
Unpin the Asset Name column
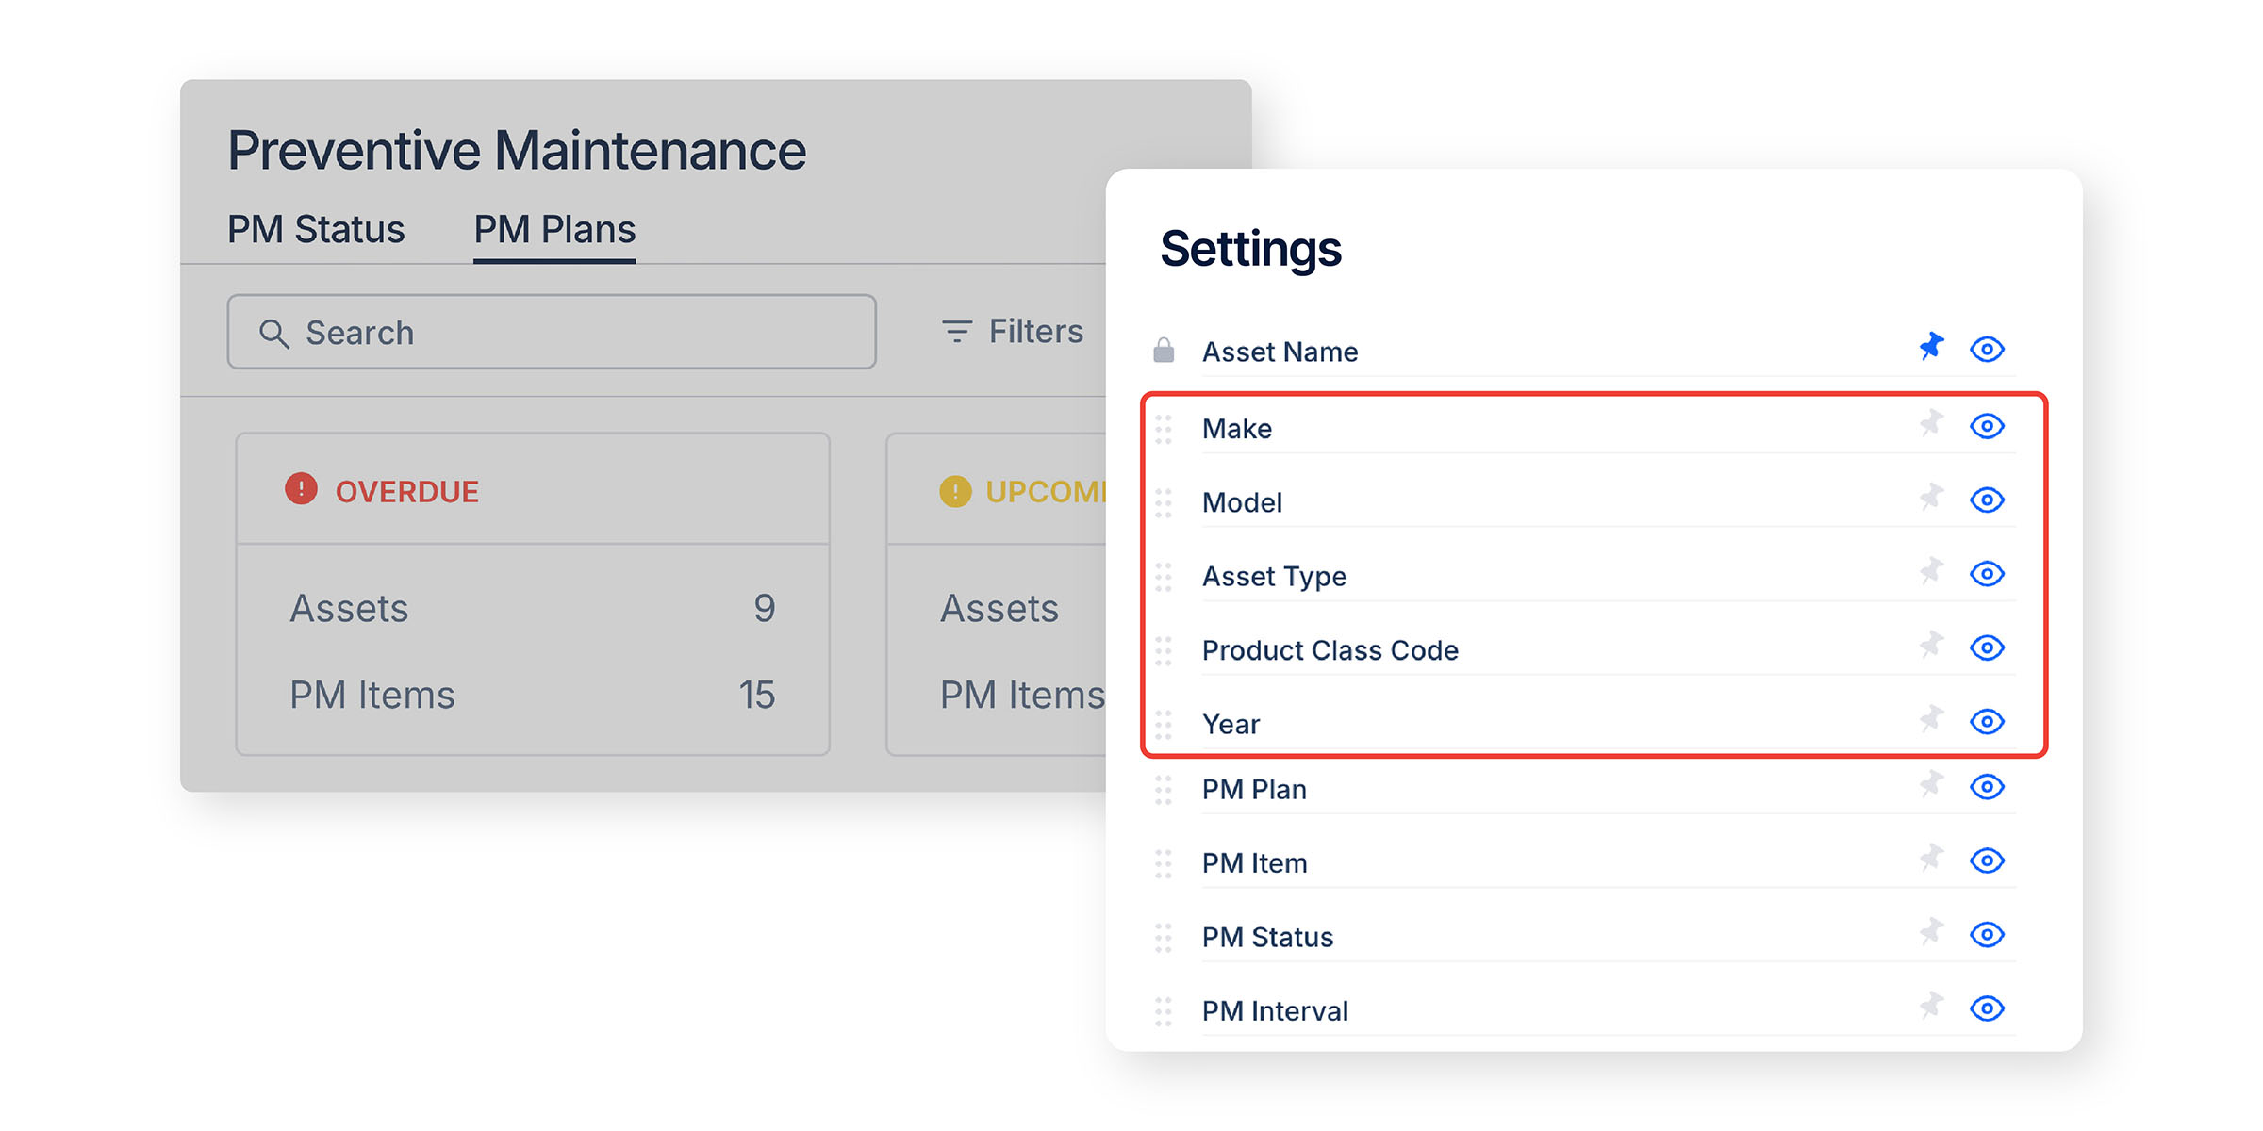point(1931,347)
